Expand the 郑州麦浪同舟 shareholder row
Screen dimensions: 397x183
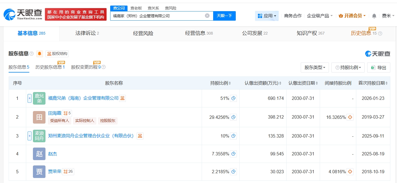point(30,136)
